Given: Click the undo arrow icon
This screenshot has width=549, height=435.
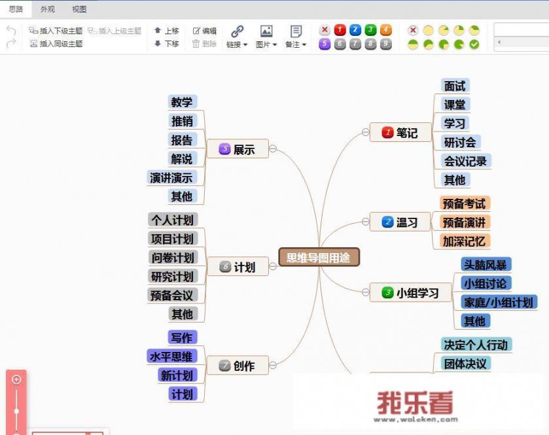Looking at the screenshot, I should [11, 30].
